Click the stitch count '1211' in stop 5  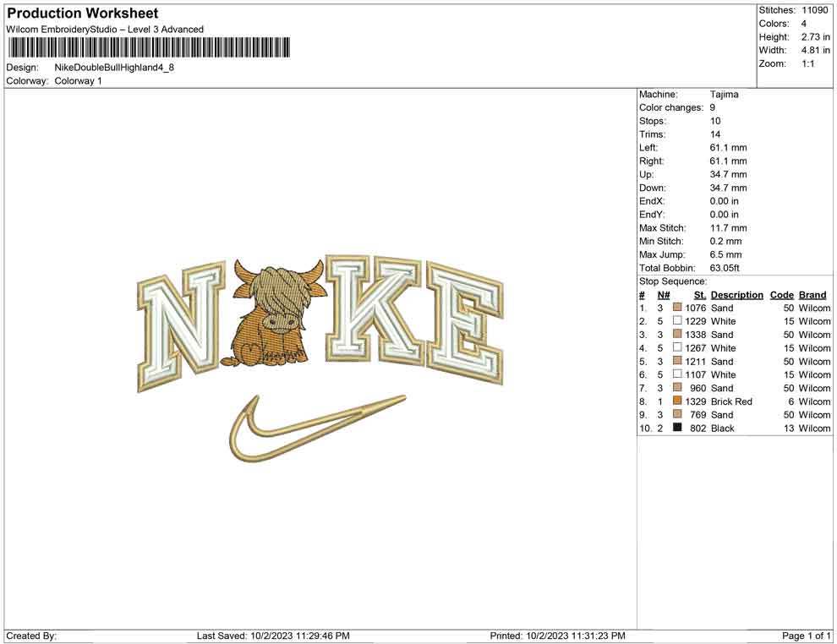[696, 361]
